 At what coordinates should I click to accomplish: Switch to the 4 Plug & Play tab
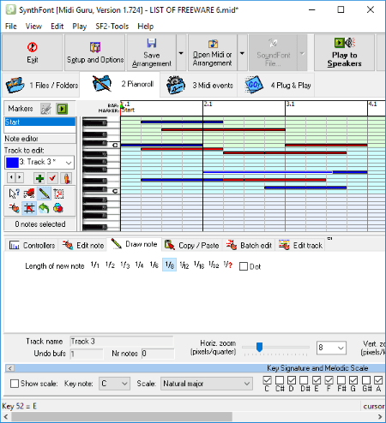[x=277, y=85]
